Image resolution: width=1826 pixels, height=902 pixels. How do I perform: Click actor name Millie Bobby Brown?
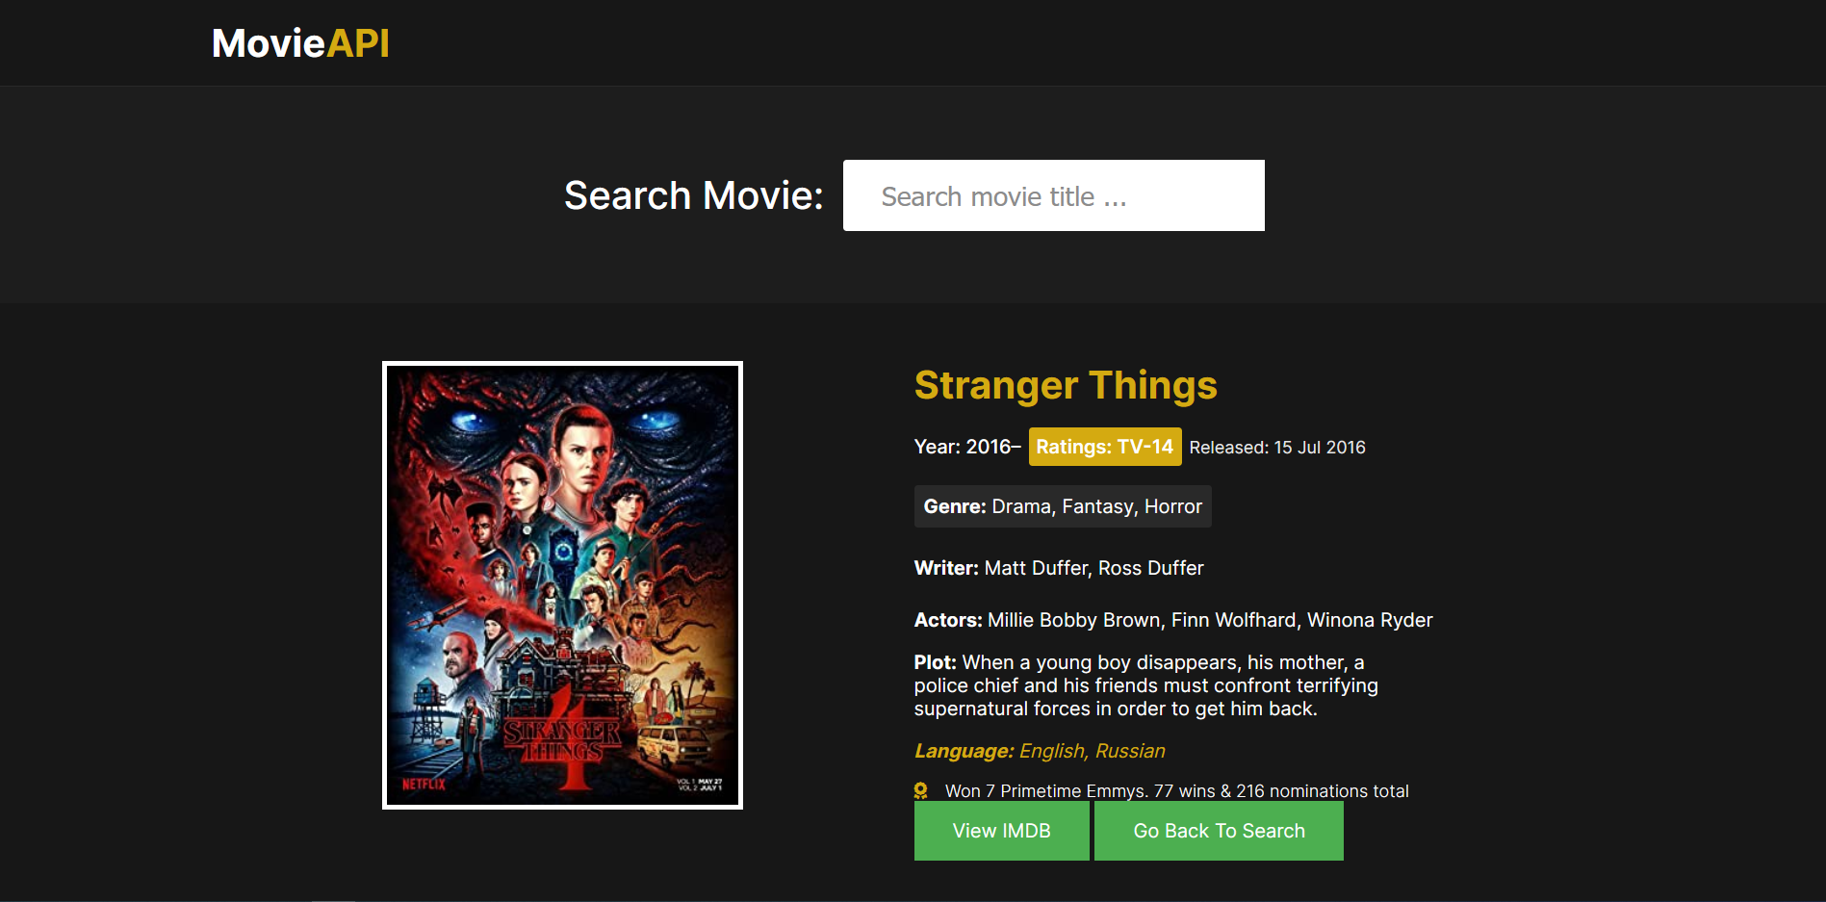pos(1073,620)
